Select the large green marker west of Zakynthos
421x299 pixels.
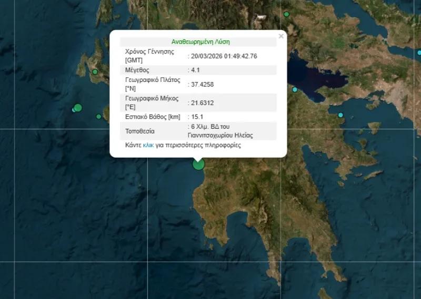78,108
